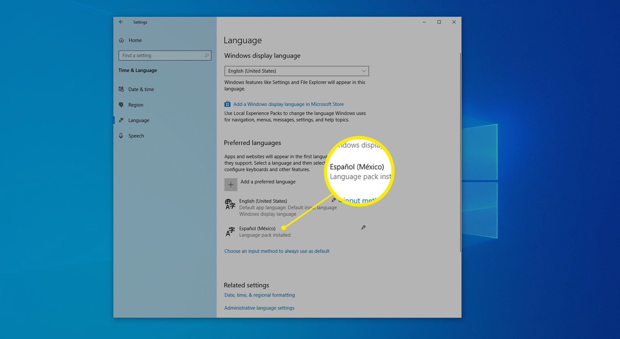Click the plus button to add language

pos(231,185)
